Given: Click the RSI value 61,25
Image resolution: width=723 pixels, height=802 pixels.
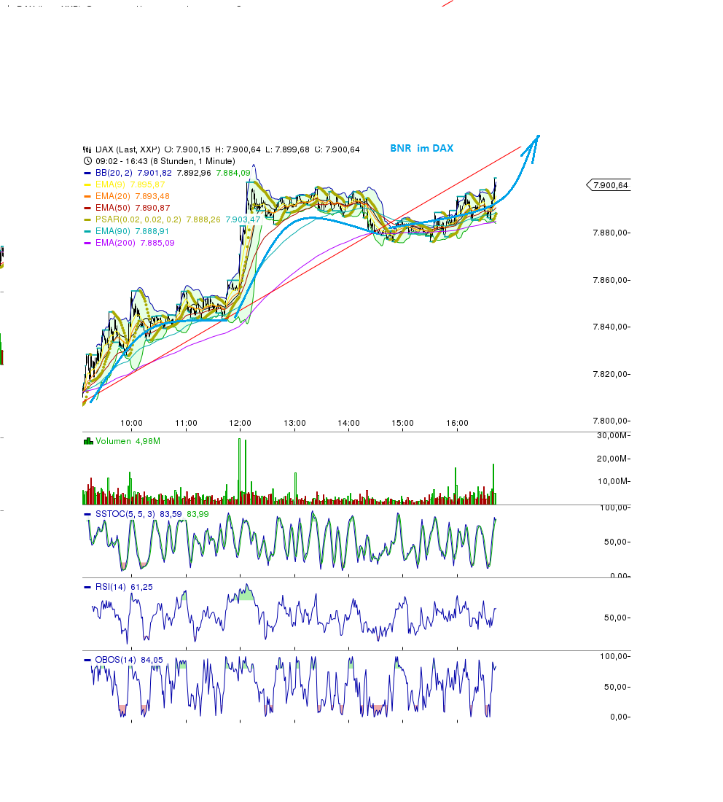Looking at the screenshot, I should click(x=141, y=587).
